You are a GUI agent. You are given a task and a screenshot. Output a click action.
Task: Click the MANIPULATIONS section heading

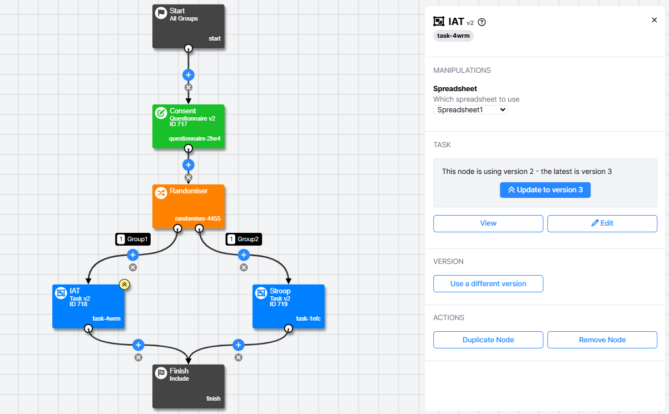pos(462,71)
